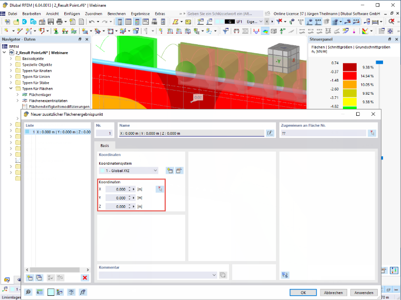Image resolution: width=401 pixels, height=300 pixels.
Task: Click the X coordinate input field
Action: click(117, 189)
